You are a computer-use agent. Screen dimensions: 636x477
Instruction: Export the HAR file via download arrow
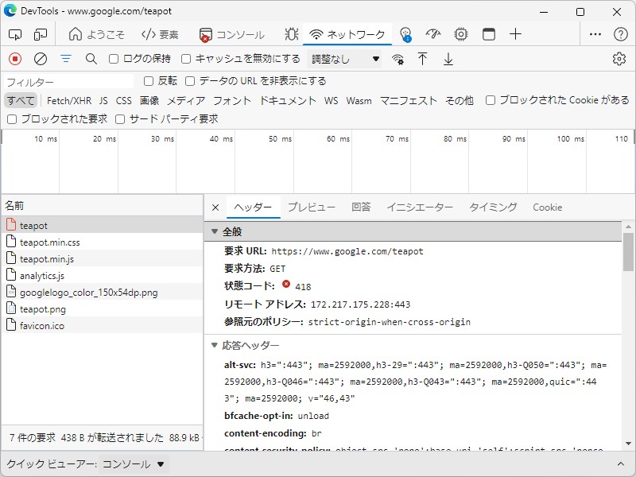(448, 59)
